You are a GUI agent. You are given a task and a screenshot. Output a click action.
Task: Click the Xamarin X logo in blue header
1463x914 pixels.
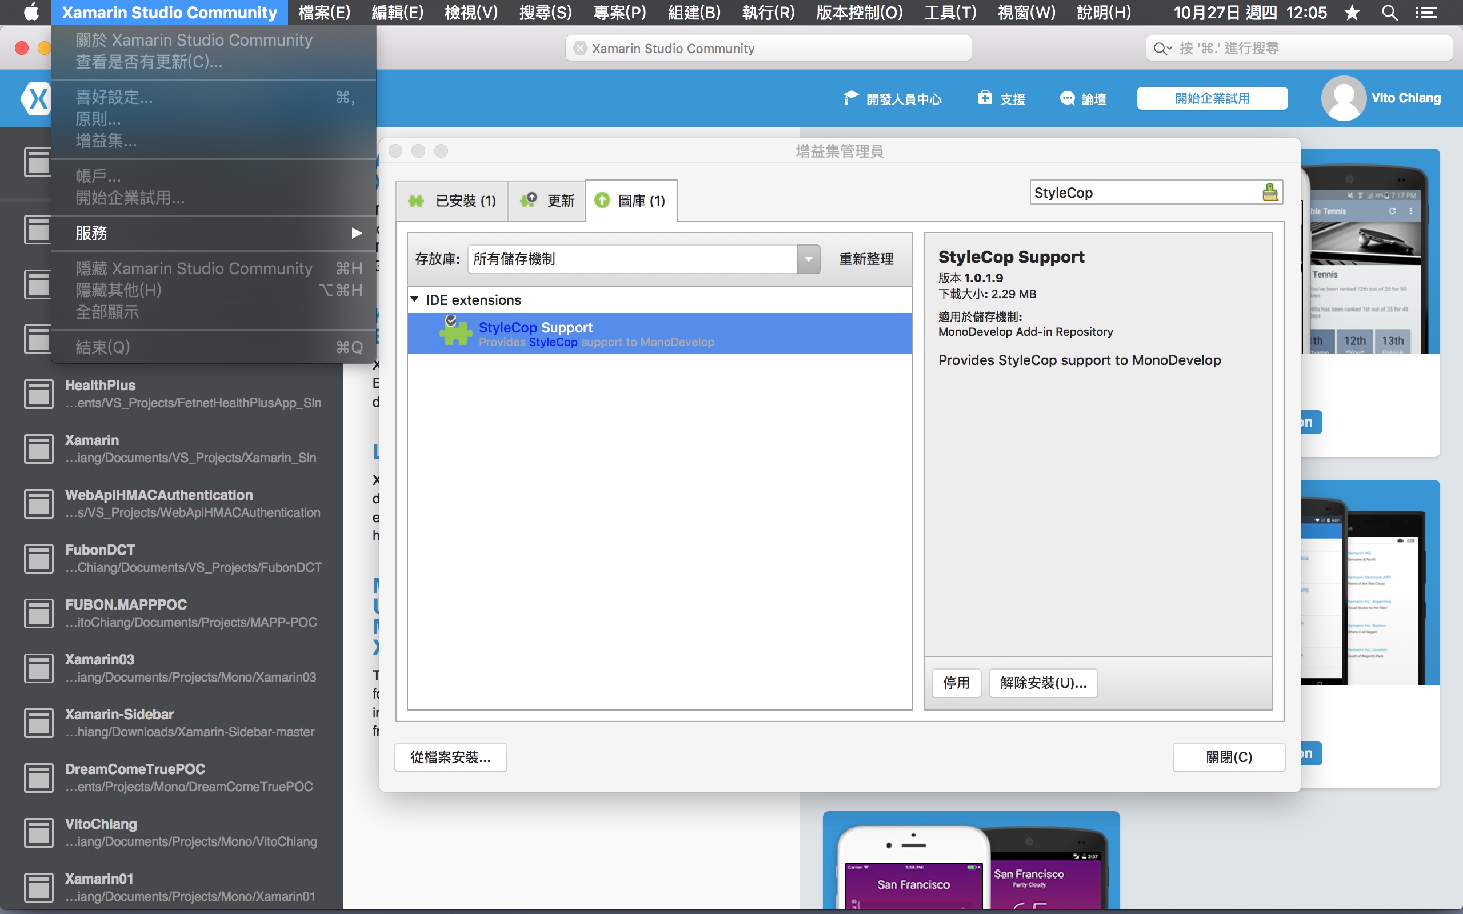point(36,98)
